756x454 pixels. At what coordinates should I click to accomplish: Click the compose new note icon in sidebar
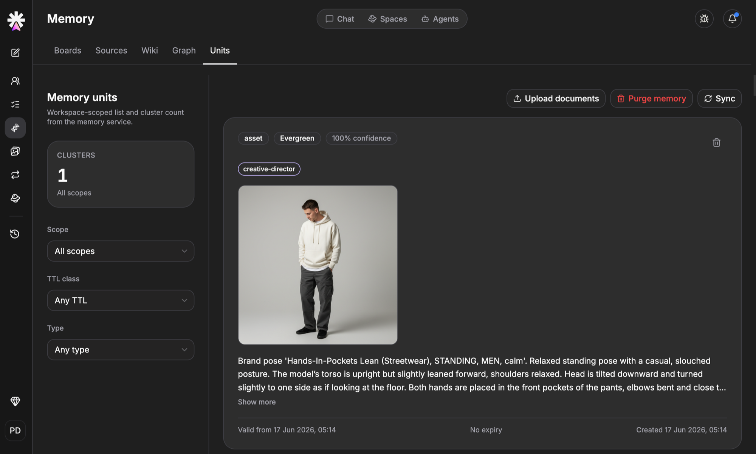pyautogui.click(x=15, y=53)
